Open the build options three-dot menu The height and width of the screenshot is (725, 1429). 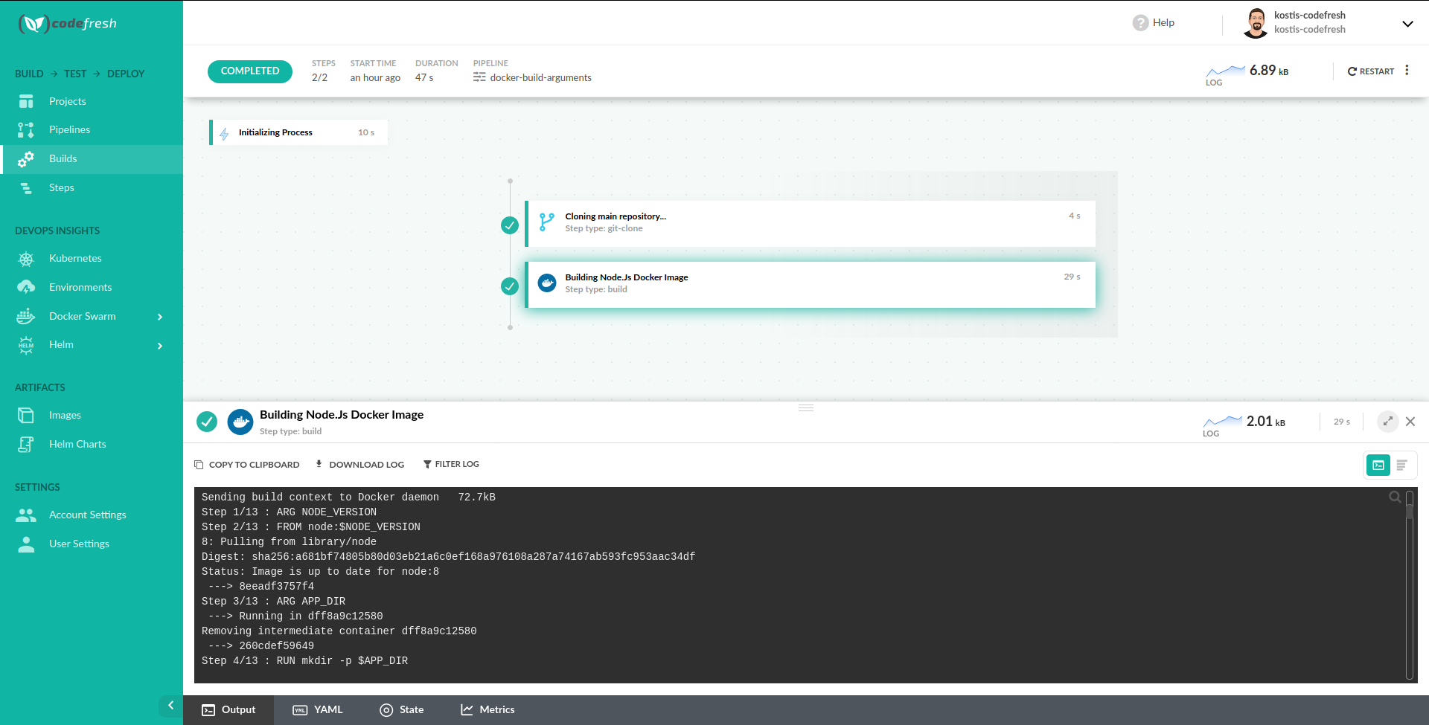coord(1407,71)
